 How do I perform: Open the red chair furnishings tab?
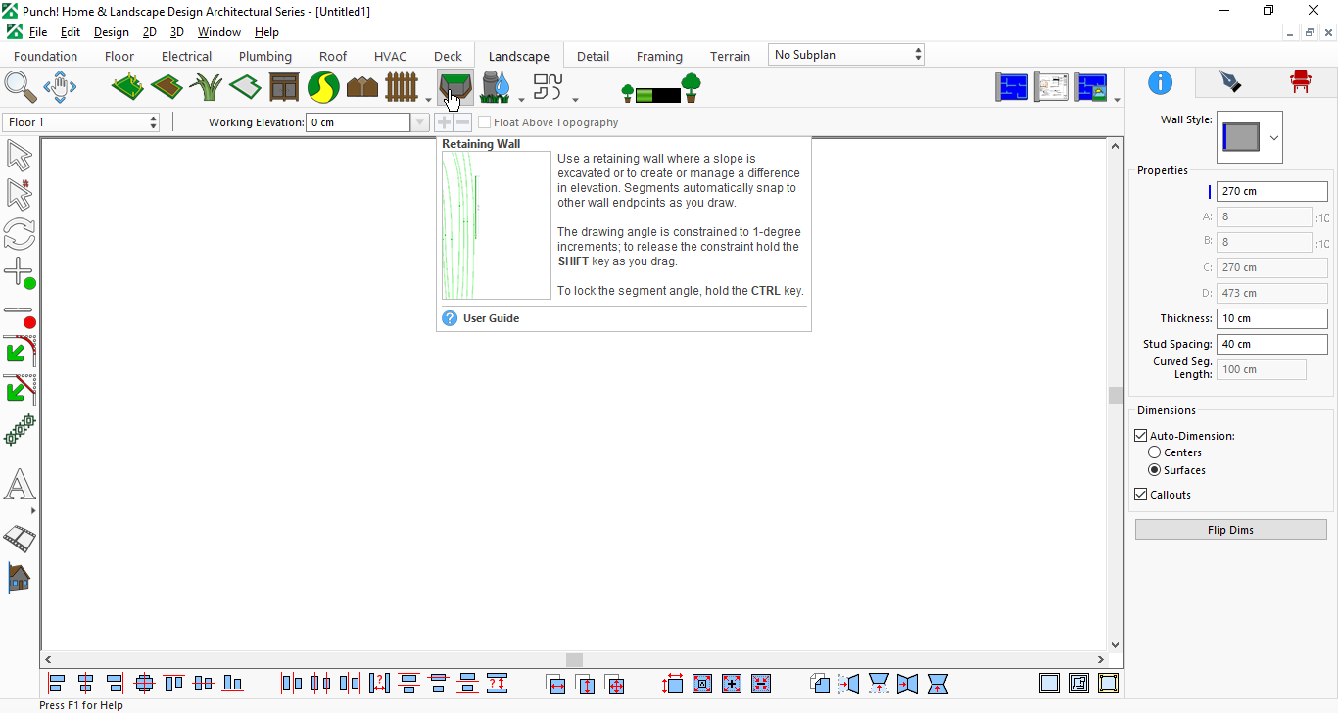pyautogui.click(x=1300, y=81)
